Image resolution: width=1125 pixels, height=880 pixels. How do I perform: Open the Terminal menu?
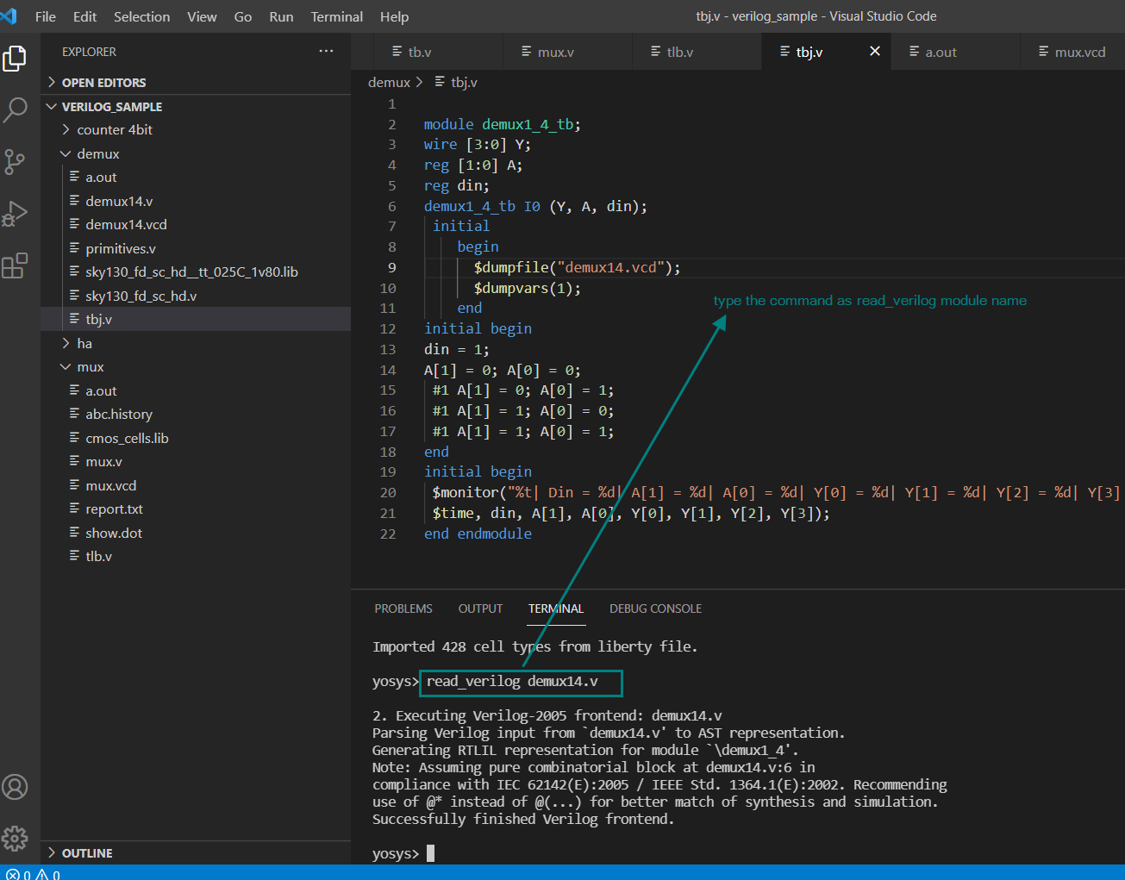337,16
